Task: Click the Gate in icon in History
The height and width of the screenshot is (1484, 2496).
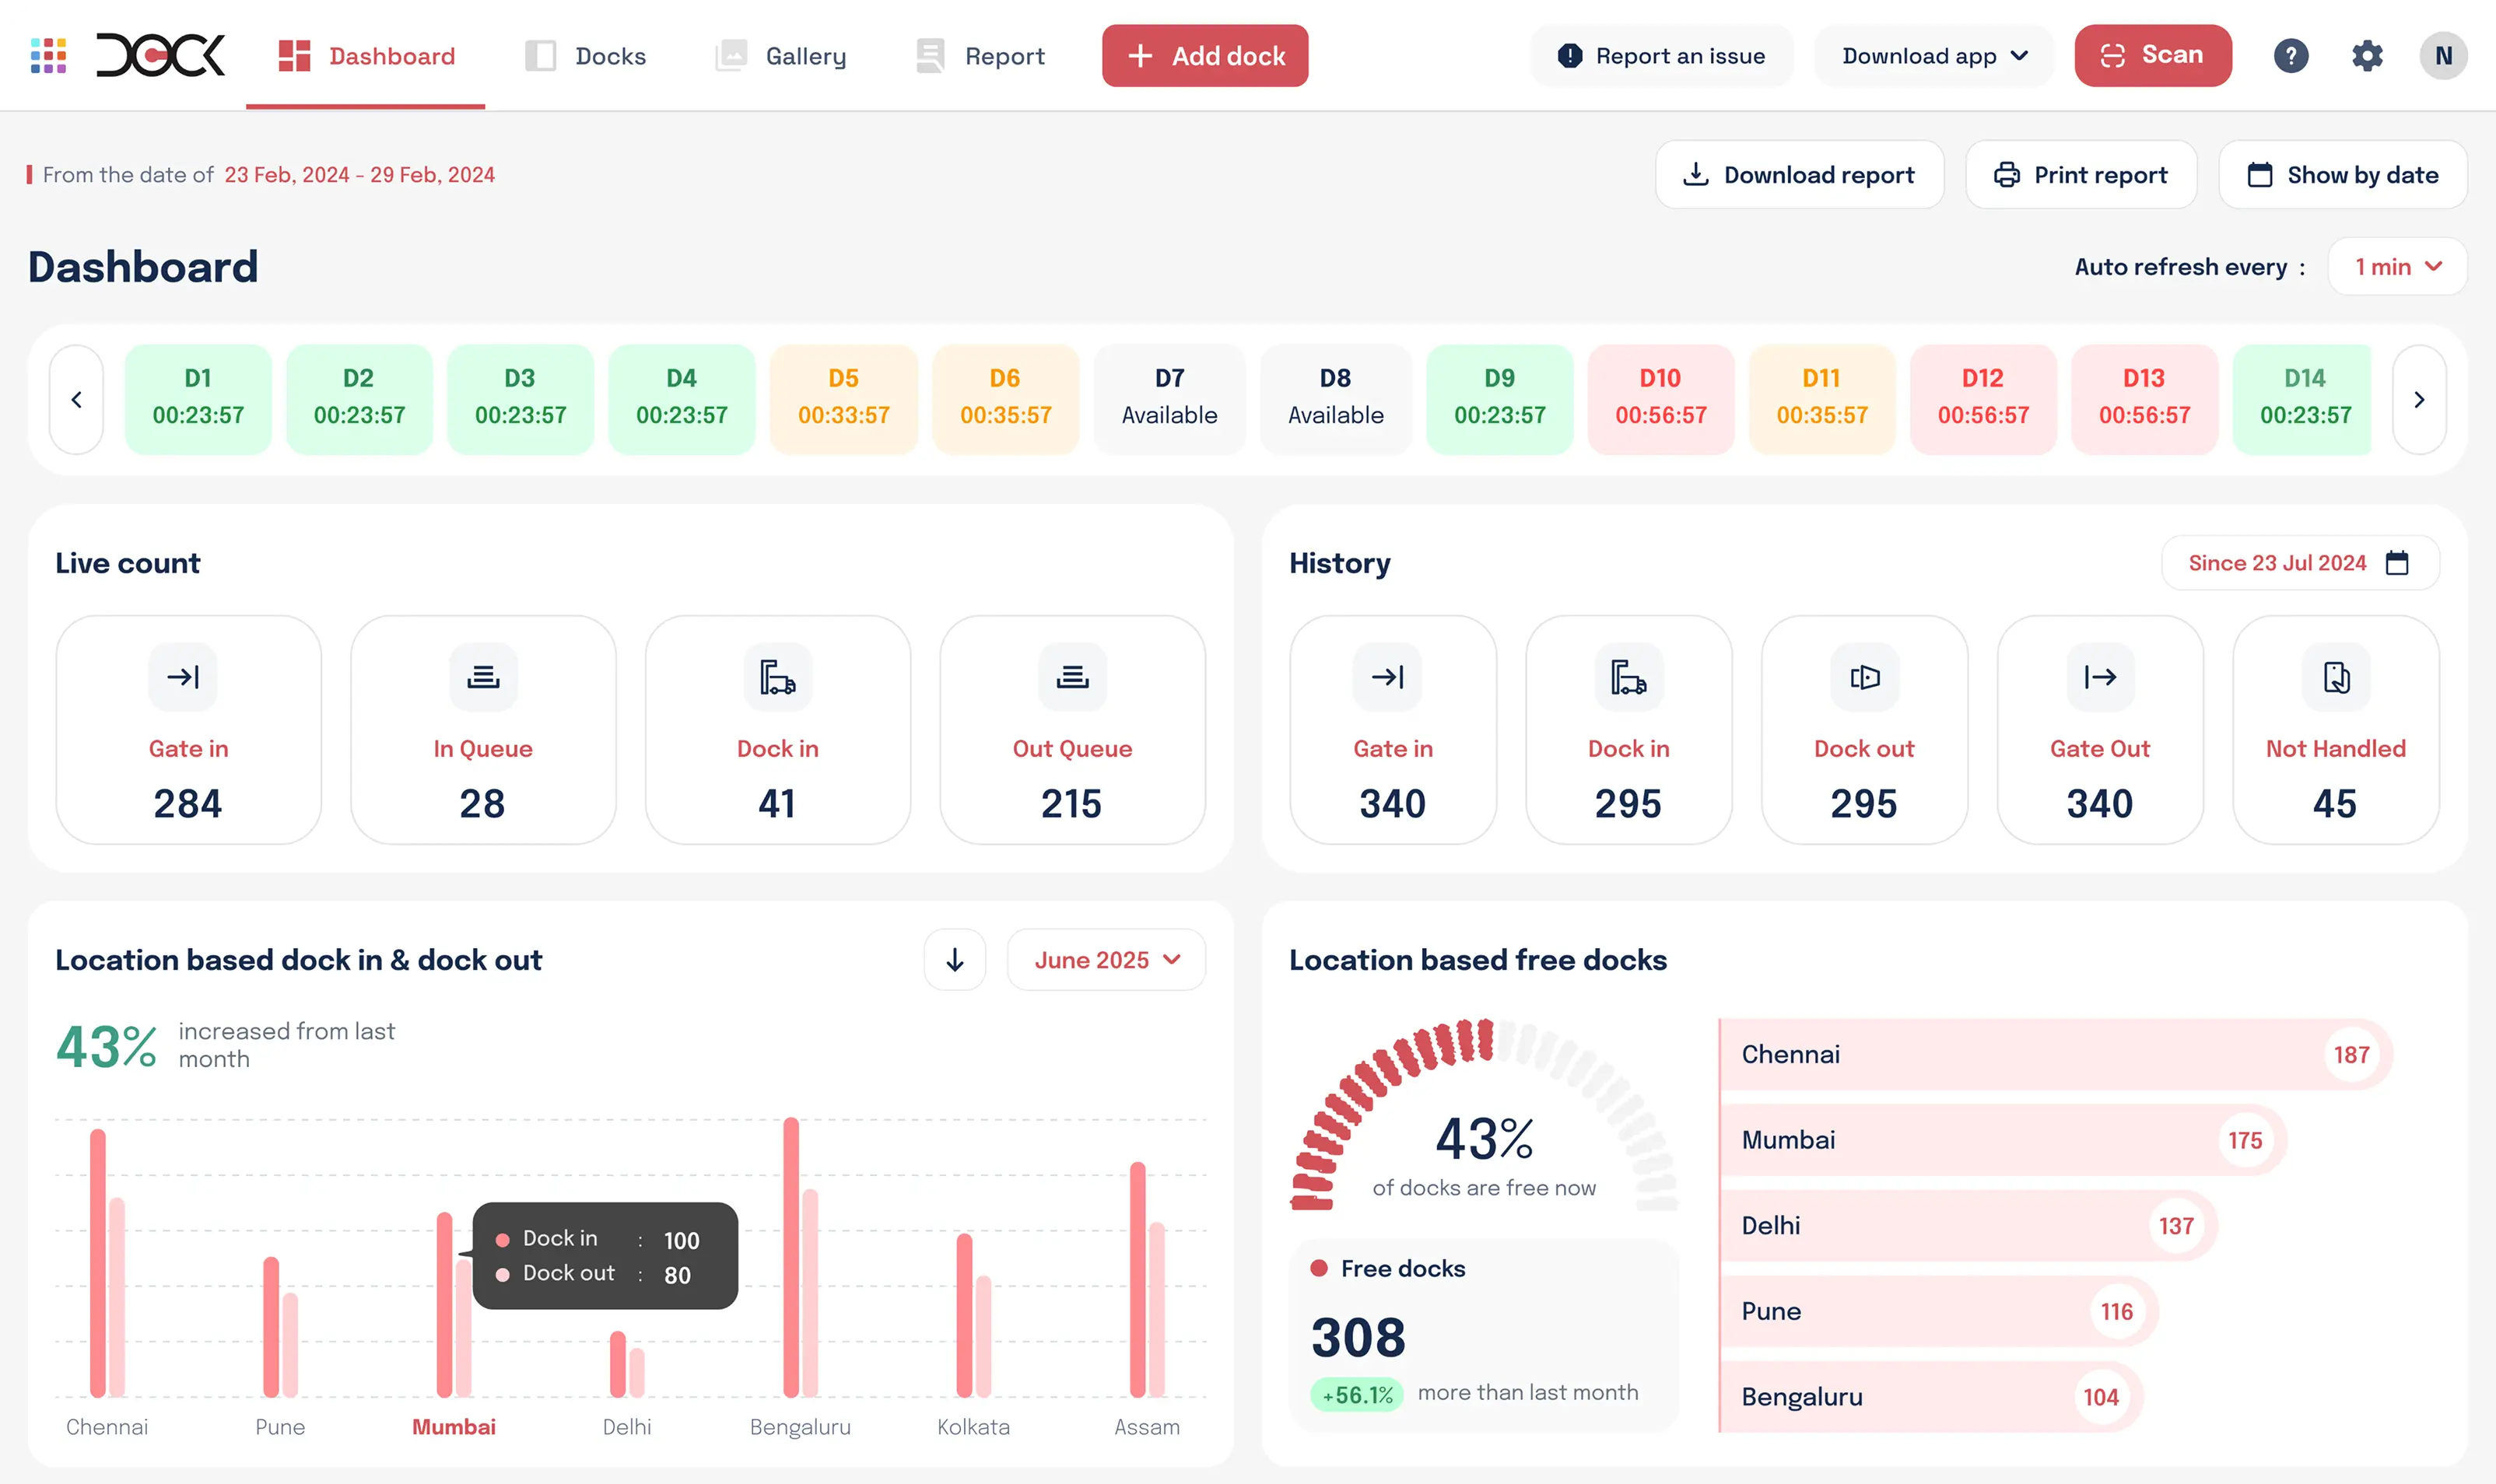Action: [1387, 677]
